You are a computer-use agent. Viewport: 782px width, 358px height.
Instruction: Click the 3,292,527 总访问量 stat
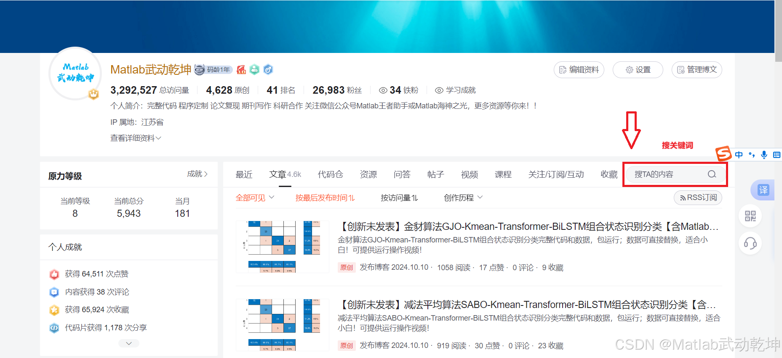point(149,90)
